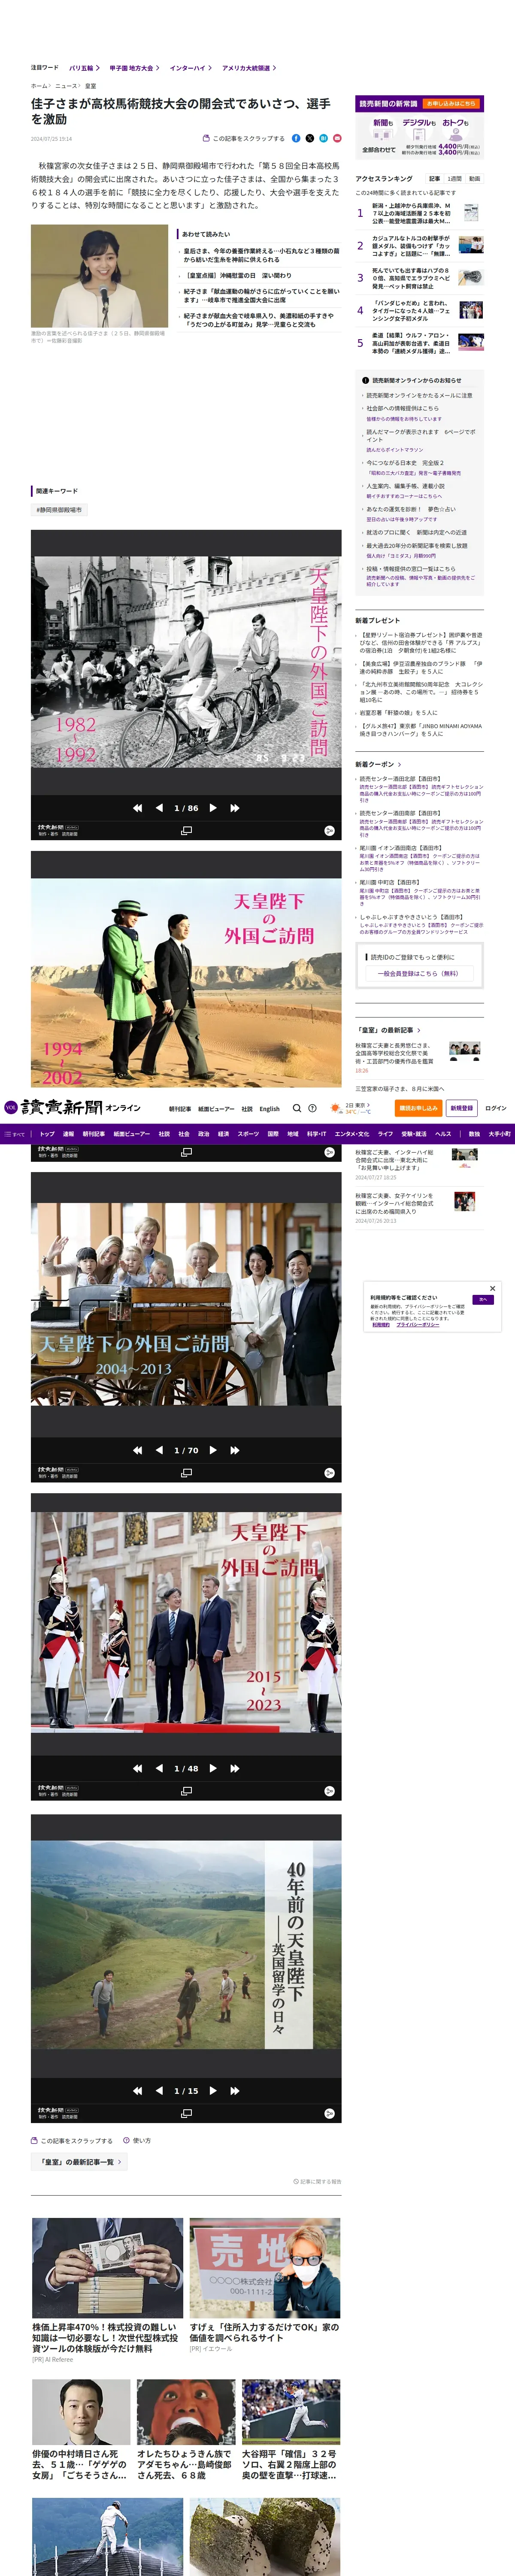
Task: Open the アメリカ大統領選 featured keyword
Action: (x=249, y=68)
